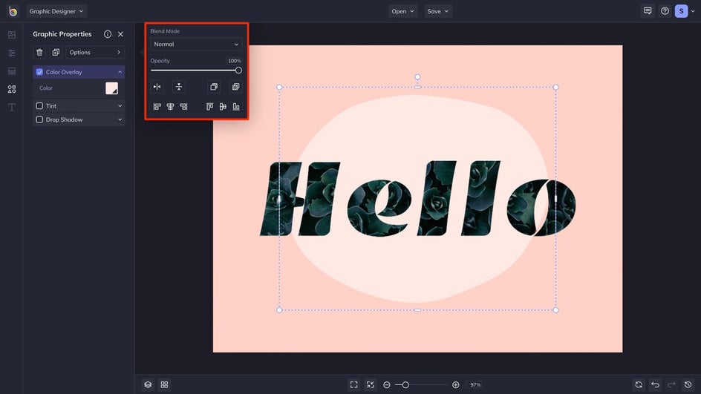Viewport: 701px width, 394px height.
Task: Open the Open menu
Action: tap(403, 11)
